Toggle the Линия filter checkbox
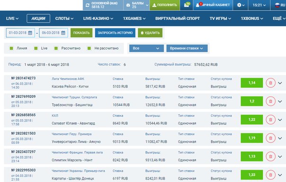The image size is (286, 182). click(x=11, y=48)
